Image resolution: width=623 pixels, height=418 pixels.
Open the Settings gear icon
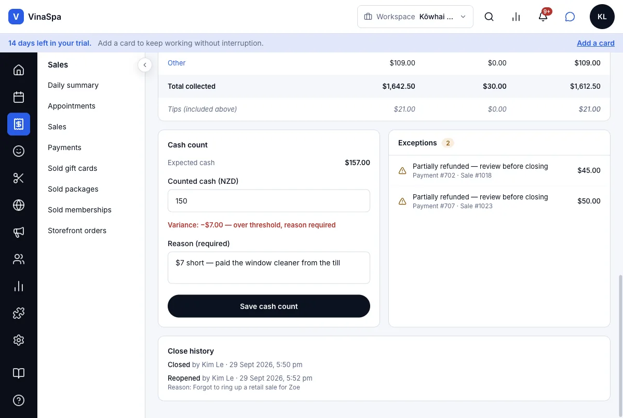click(x=19, y=340)
